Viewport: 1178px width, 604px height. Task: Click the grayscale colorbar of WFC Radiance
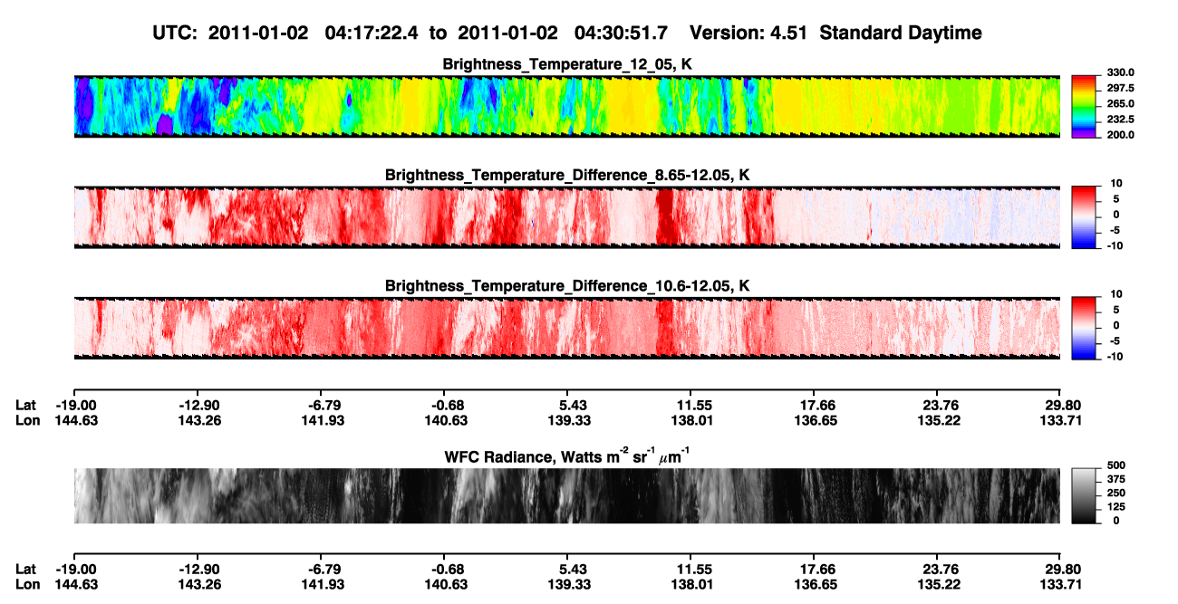(x=1084, y=495)
